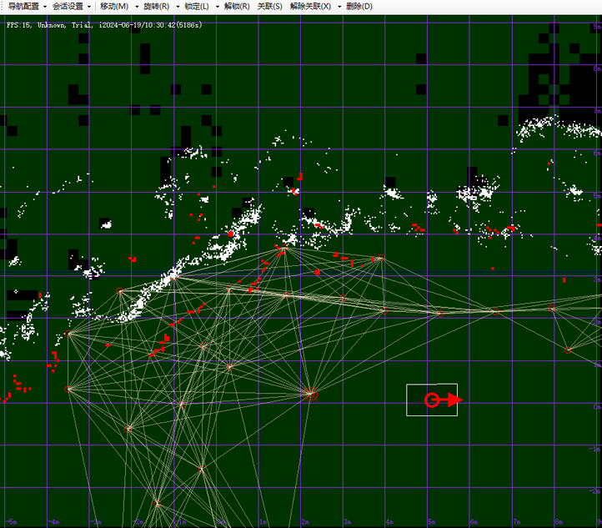
Task: Pick the bottom-most graph node on the map
Action: pyautogui.click(x=157, y=503)
